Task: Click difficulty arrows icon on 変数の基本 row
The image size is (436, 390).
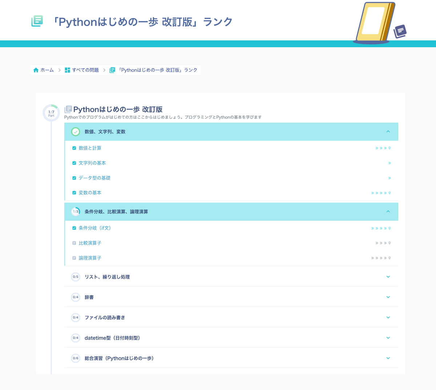Action: coord(381,193)
